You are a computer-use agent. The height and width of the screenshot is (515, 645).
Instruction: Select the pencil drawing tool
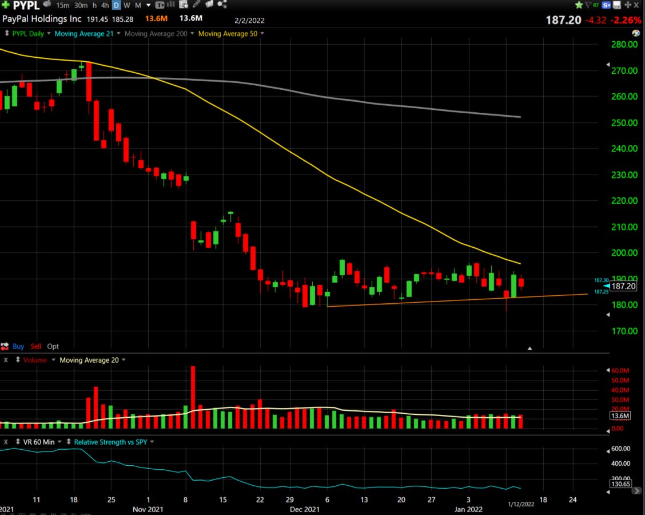click(197, 5)
